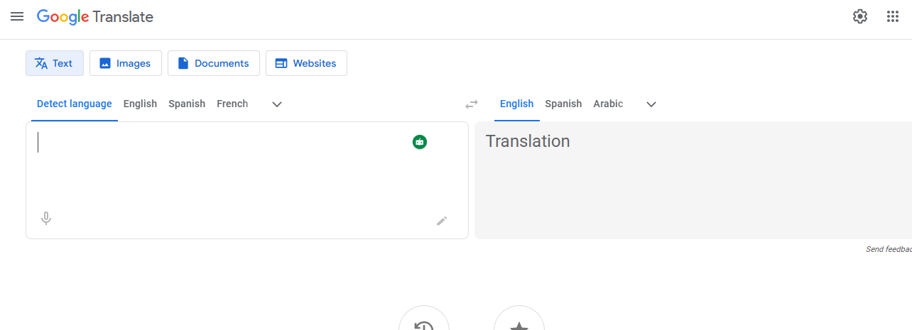Open the main hamburger menu

(x=17, y=16)
